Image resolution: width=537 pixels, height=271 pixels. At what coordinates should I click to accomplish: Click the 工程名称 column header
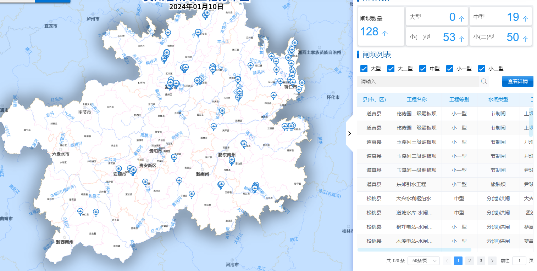click(417, 99)
